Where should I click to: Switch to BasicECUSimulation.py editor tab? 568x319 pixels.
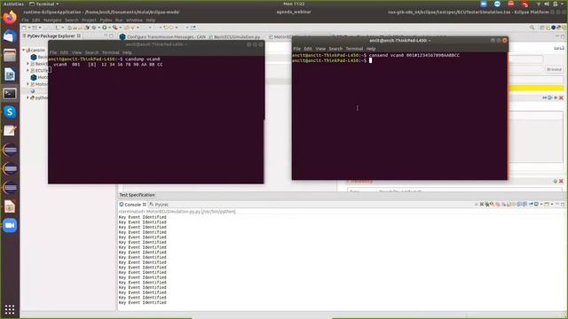234,37
